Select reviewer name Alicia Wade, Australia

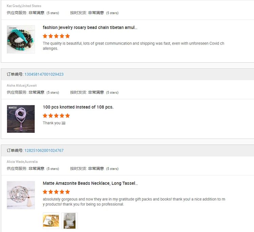click(x=22, y=162)
